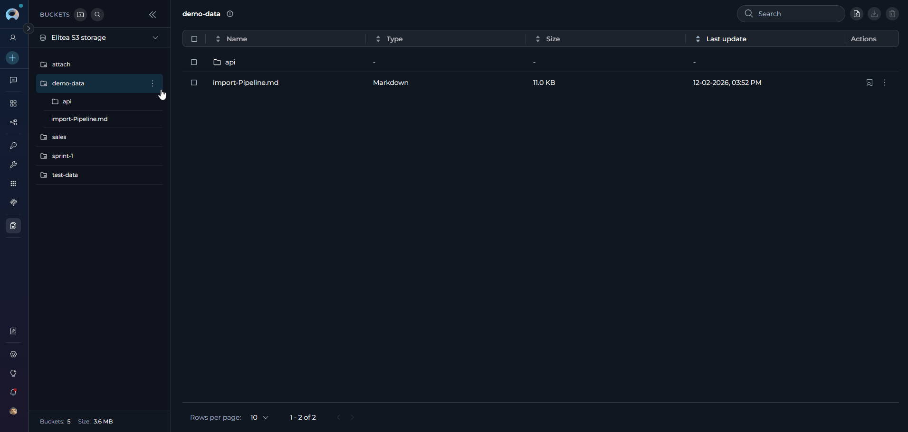Open the Rows per page dropdown
The image size is (908, 432).
tap(259, 417)
